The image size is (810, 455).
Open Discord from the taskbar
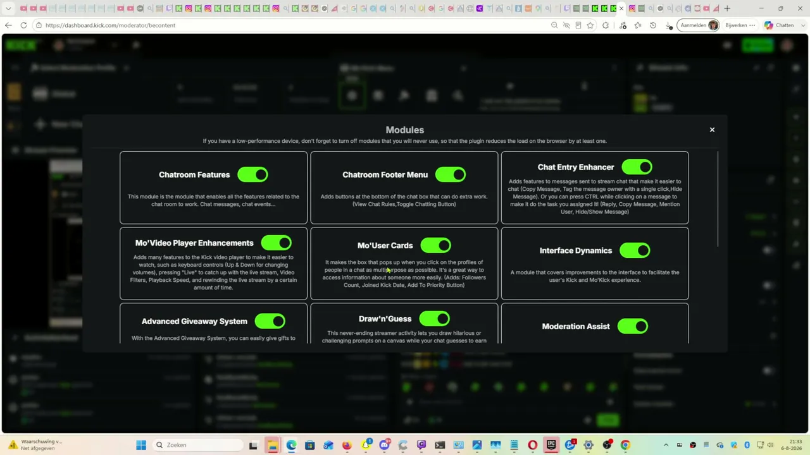click(x=384, y=445)
